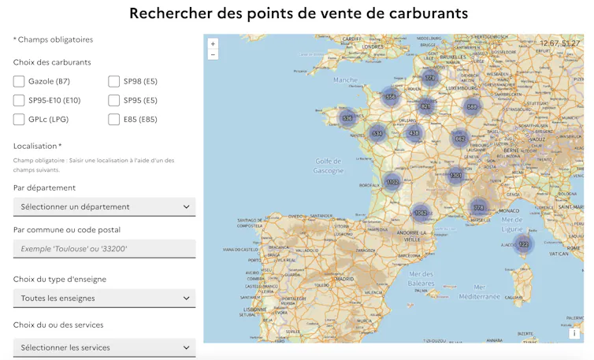Check the SP95 (E5) fuel checkbox

[114, 100]
